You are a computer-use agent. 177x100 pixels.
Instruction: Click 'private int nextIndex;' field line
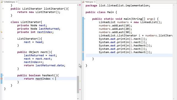pos(35,32)
